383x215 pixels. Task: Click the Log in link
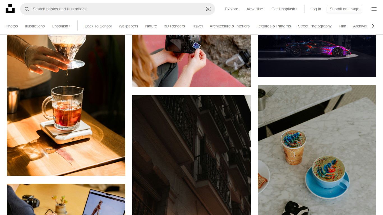tap(315, 9)
